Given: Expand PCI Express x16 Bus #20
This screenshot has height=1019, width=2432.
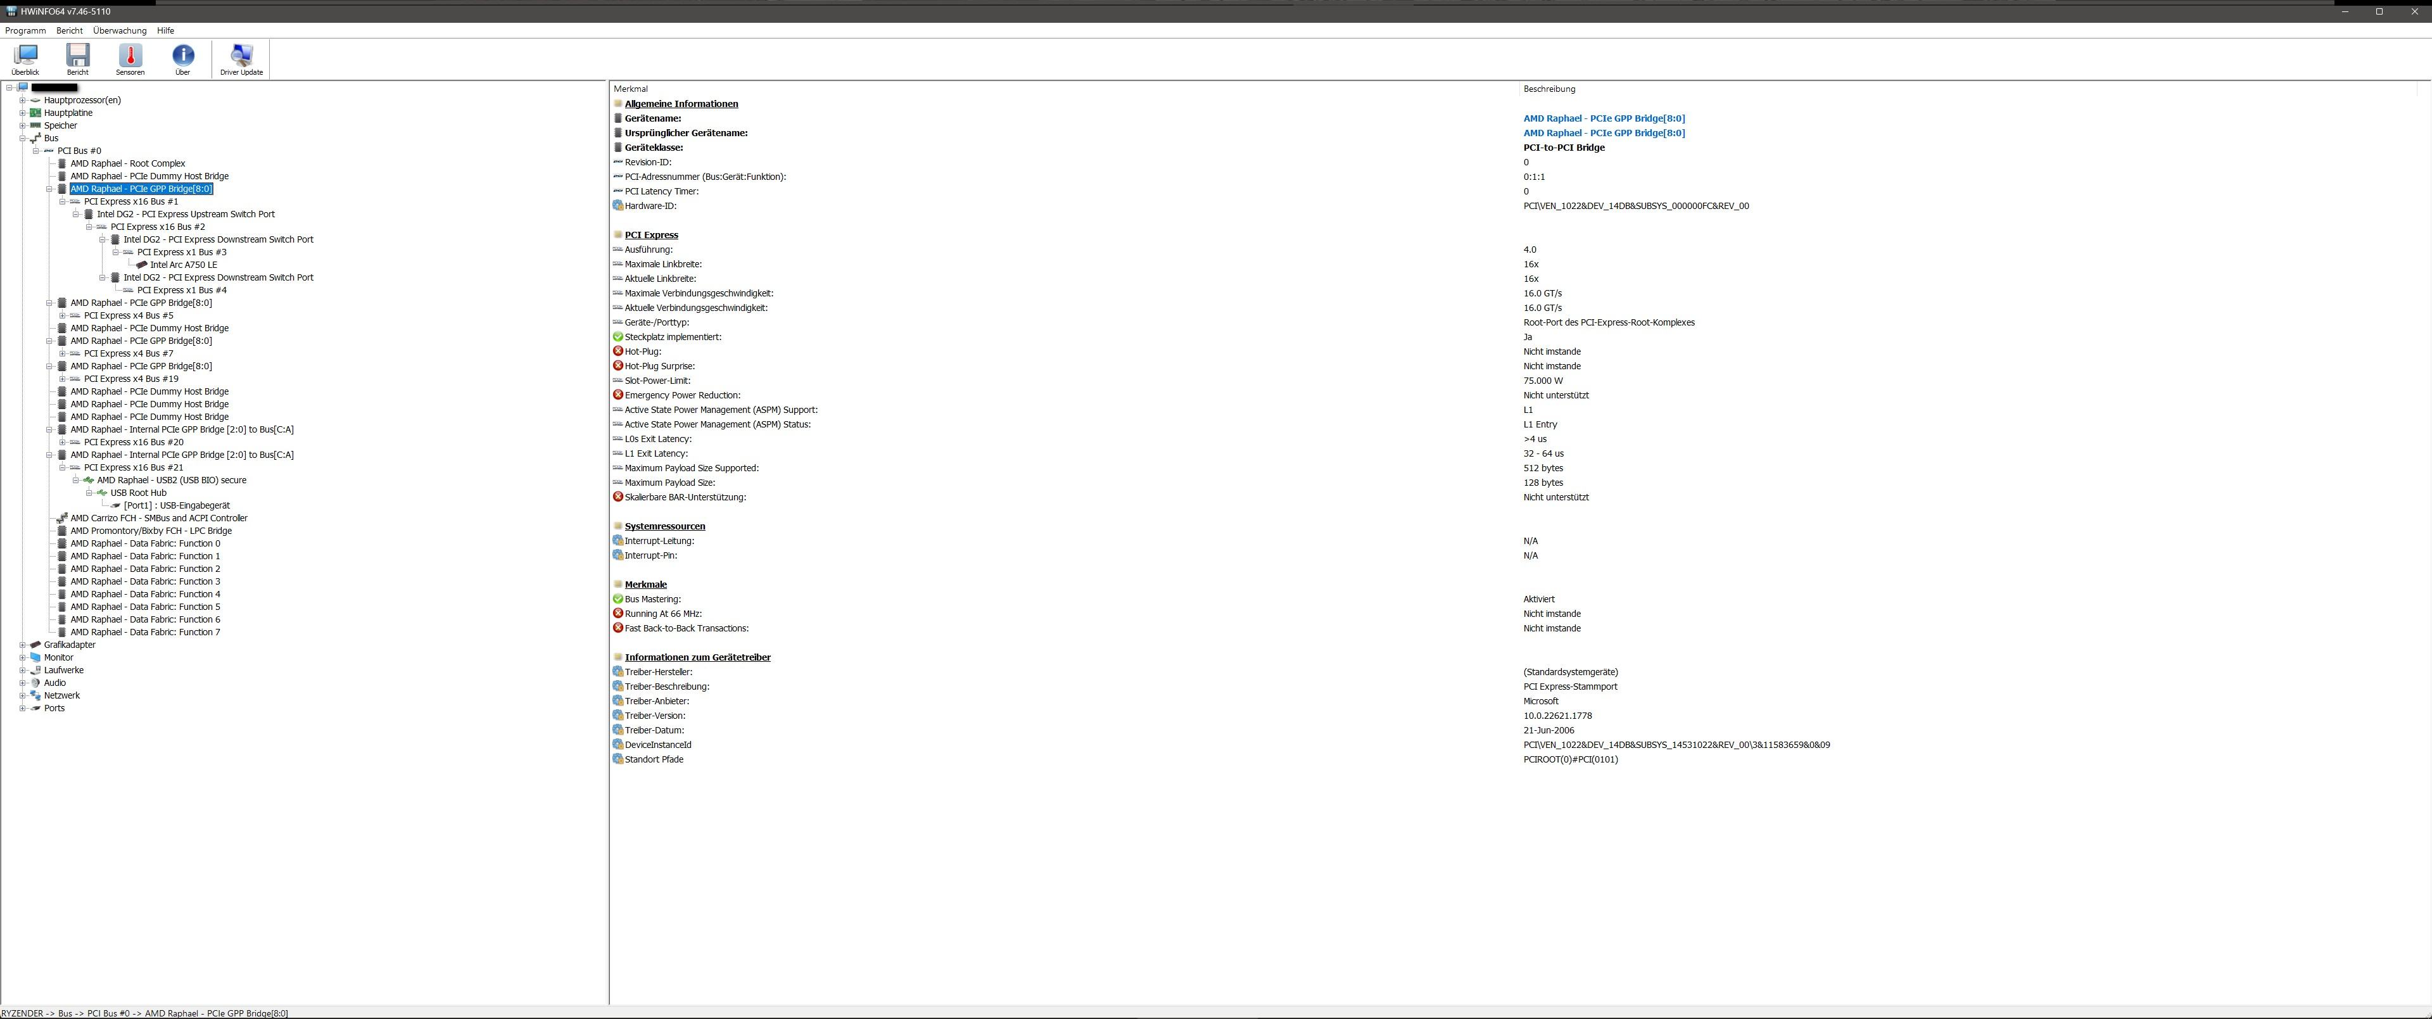Looking at the screenshot, I should (62, 442).
